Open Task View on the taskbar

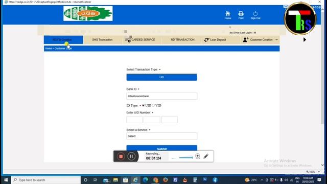pos(96,180)
